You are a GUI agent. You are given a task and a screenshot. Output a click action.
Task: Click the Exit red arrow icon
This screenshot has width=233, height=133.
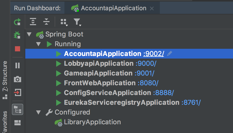click(x=17, y=92)
